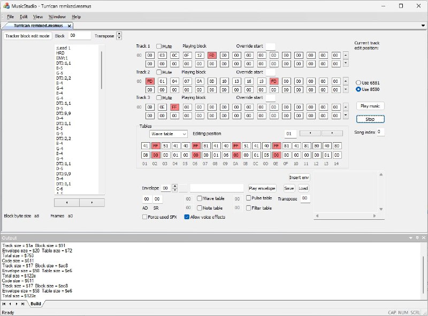Click the left arrow below the block list

coord(67,203)
